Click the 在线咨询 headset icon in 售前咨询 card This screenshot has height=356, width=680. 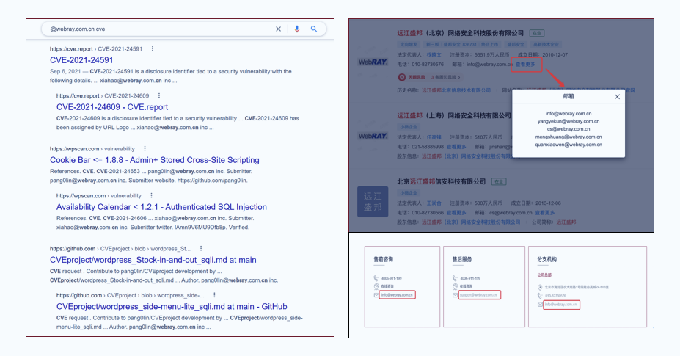[376, 286]
